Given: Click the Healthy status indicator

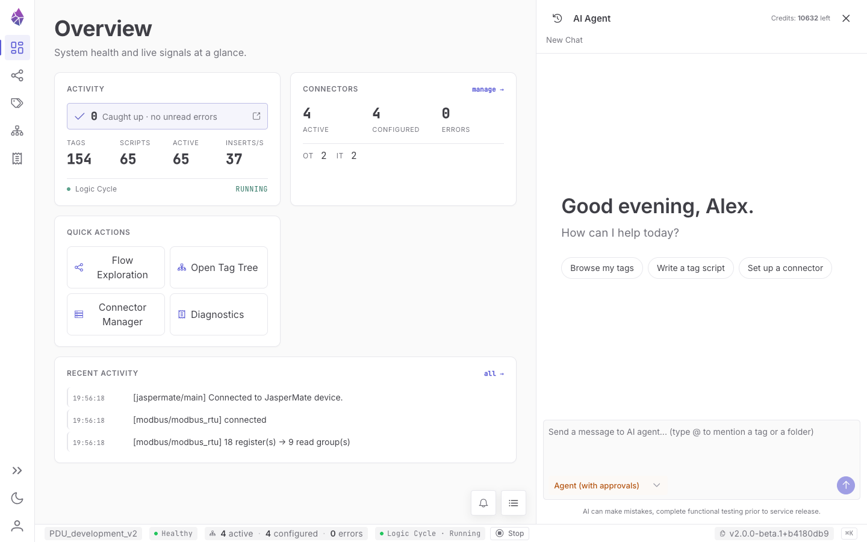Looking at the screenshot, I should [x=173, y=534].
